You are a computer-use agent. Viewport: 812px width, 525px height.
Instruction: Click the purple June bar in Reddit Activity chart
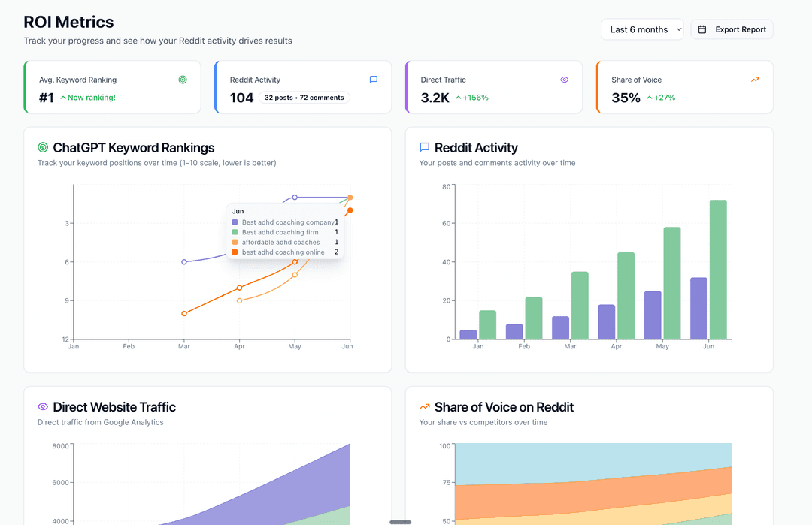(x=698, y=308)
